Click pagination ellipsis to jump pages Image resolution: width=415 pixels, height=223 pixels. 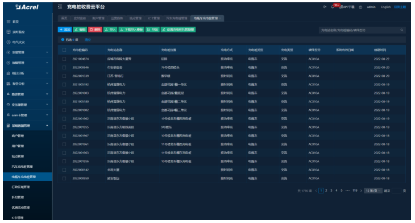tap(347, 191)
